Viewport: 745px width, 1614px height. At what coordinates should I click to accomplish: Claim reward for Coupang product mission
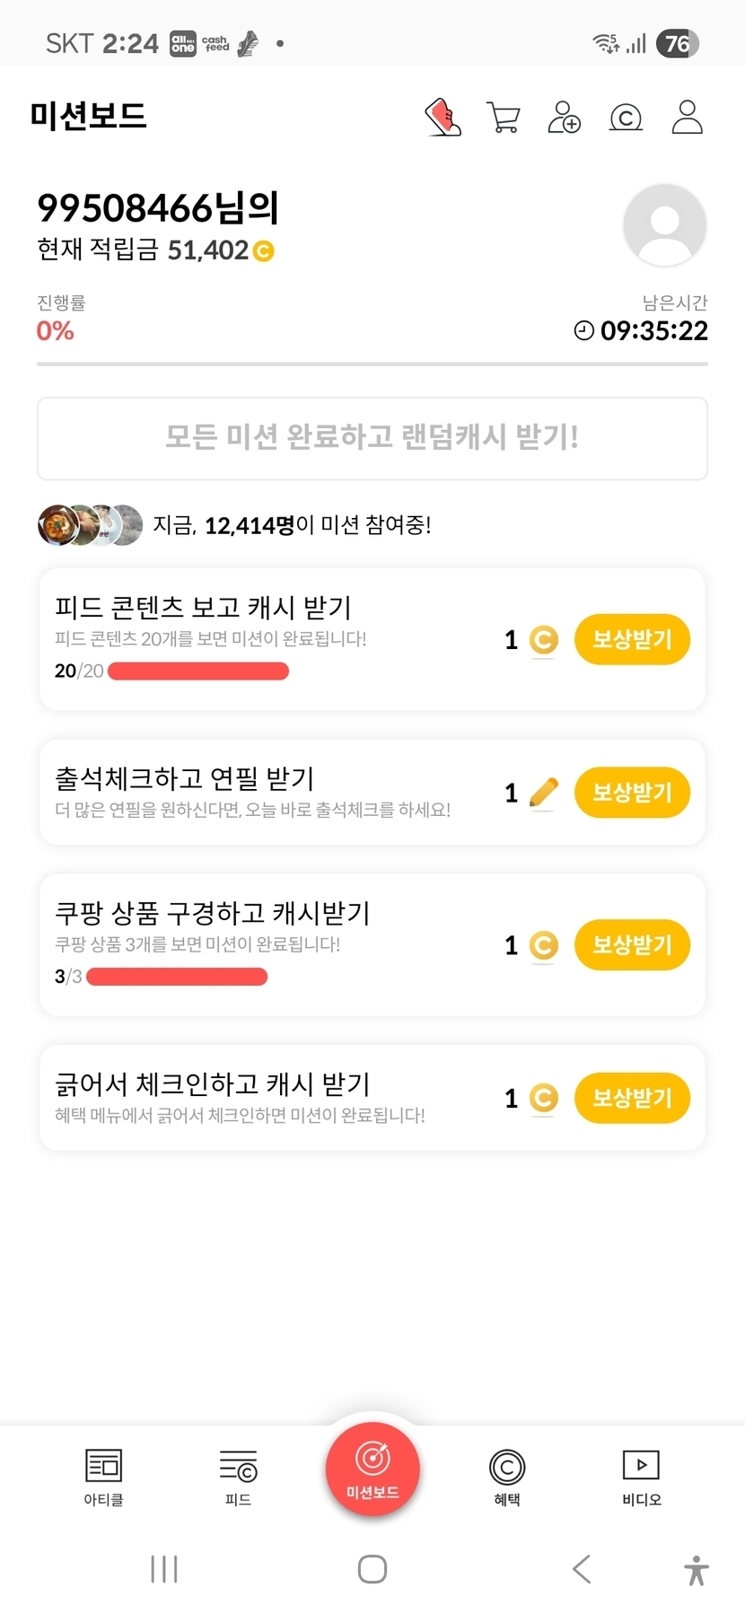(632, 945)
